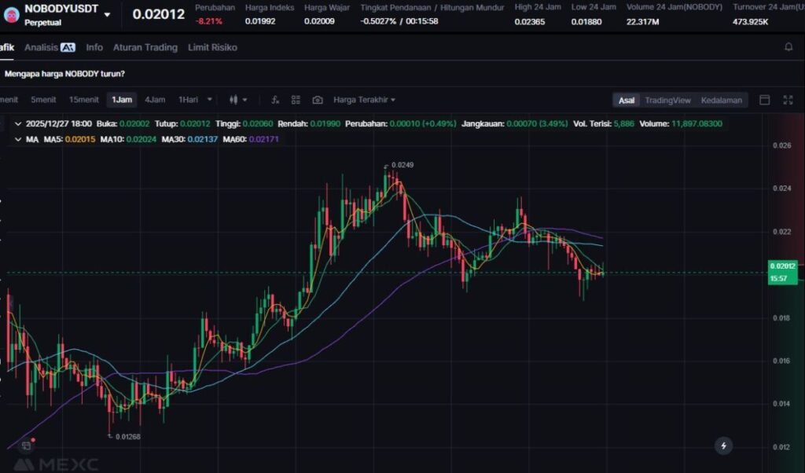Open the fx indicators menu

[275, 100]
